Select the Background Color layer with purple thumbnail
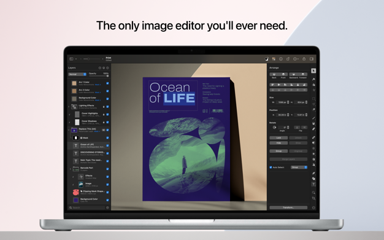This screenshot has width=384, height=240. pos(89,200)
